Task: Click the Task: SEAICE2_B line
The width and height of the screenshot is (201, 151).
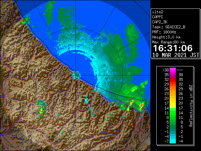Action: tap(169, 27)
